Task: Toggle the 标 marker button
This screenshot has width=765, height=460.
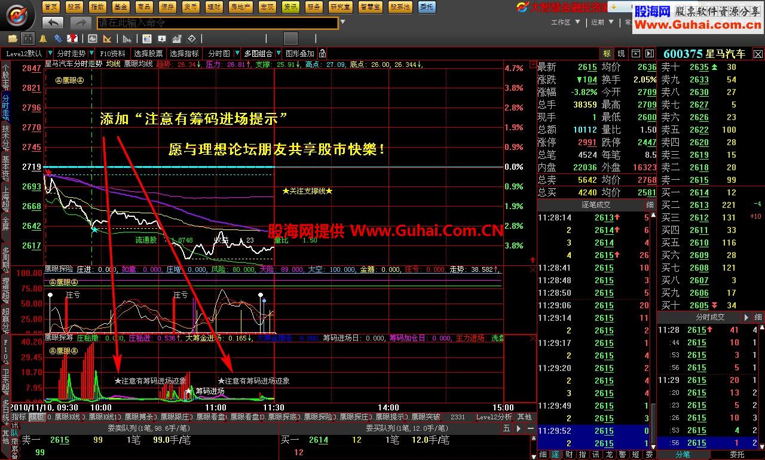Action: click(x=607, y=54)
